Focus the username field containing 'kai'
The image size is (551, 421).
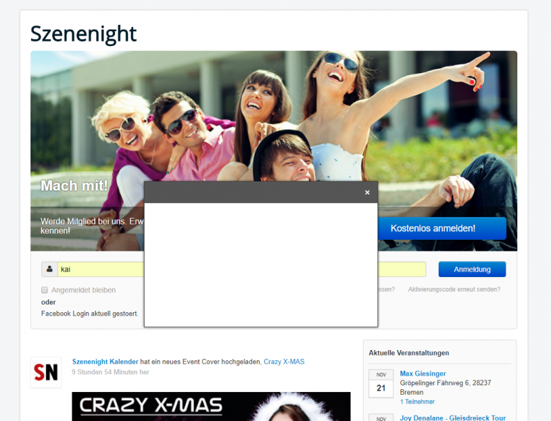tap(101, 269)
